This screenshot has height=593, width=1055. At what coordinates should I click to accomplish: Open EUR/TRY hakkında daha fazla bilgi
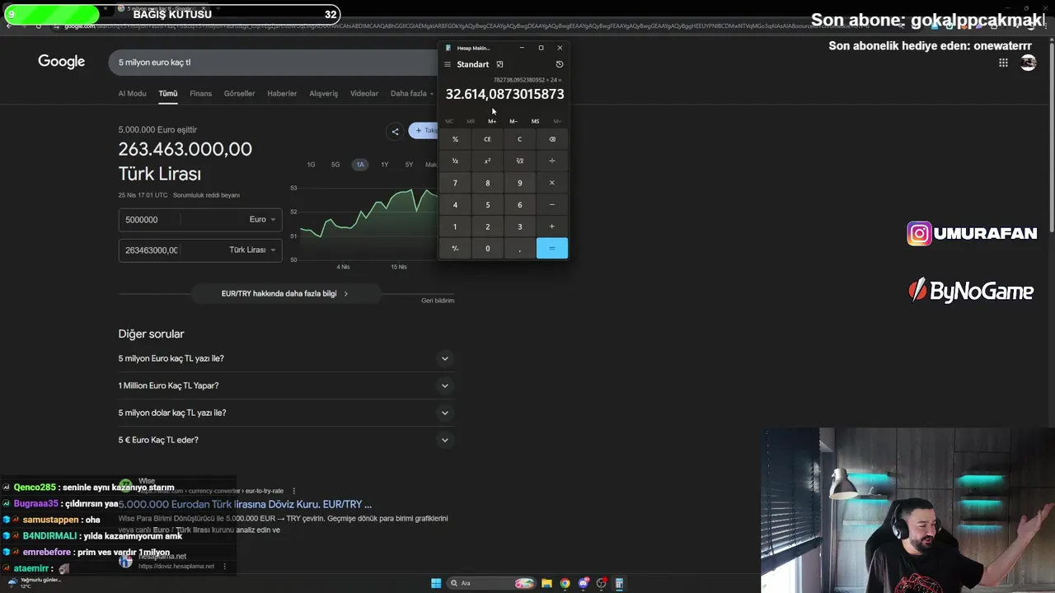[285, 293]
